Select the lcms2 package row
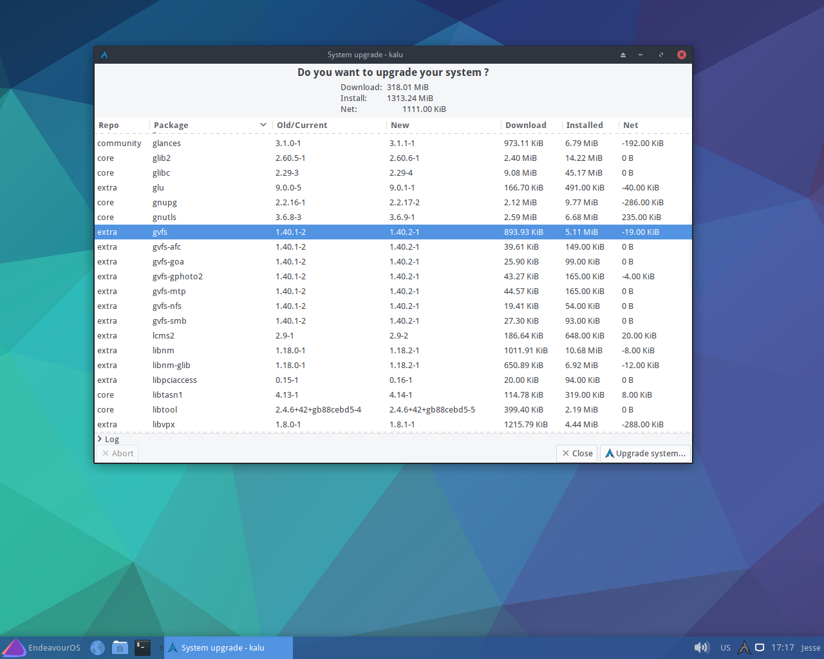 pos(393,335)
